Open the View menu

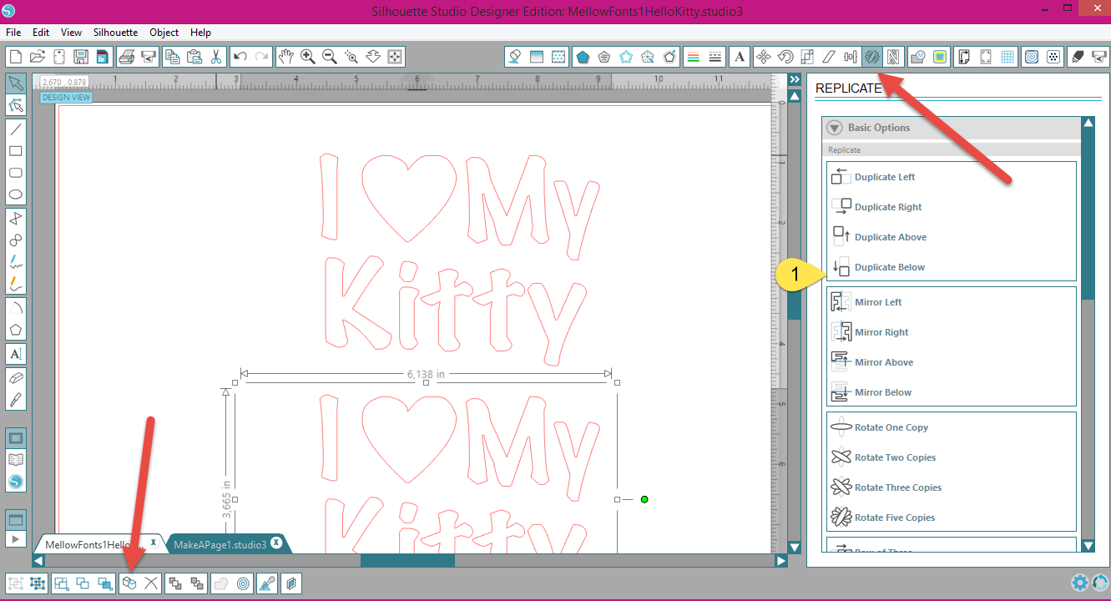[x=71, y=33]
